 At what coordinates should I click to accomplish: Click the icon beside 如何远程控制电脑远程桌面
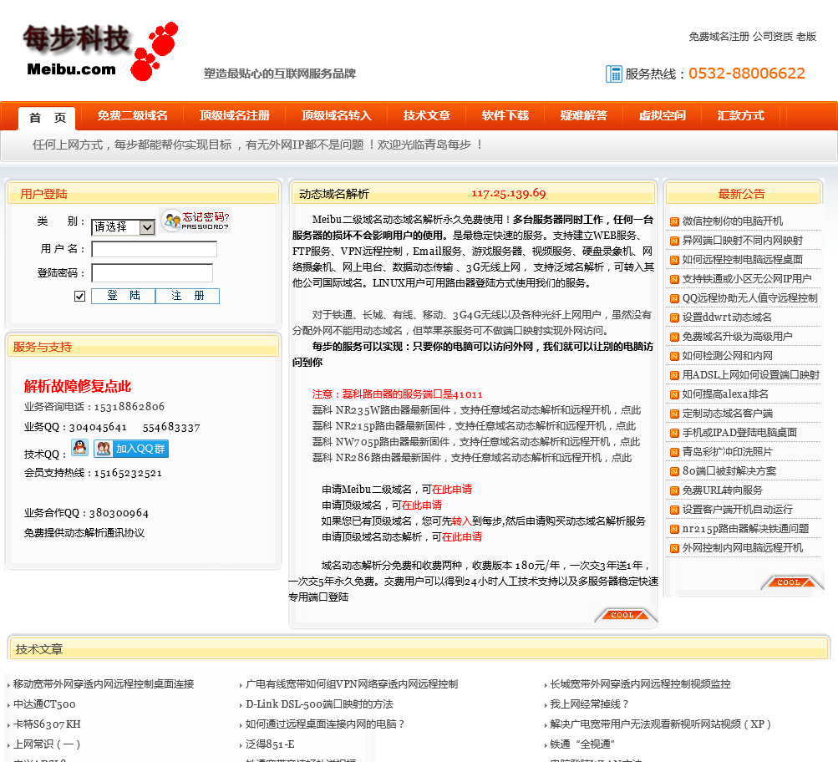674,260
